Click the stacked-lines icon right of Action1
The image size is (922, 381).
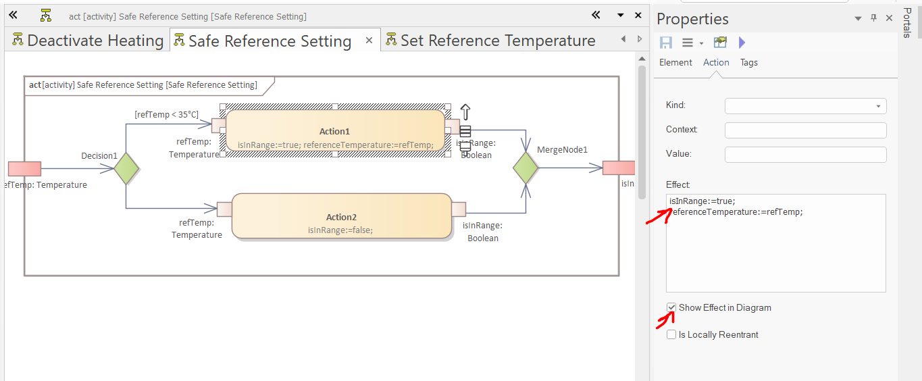[465, 131]
